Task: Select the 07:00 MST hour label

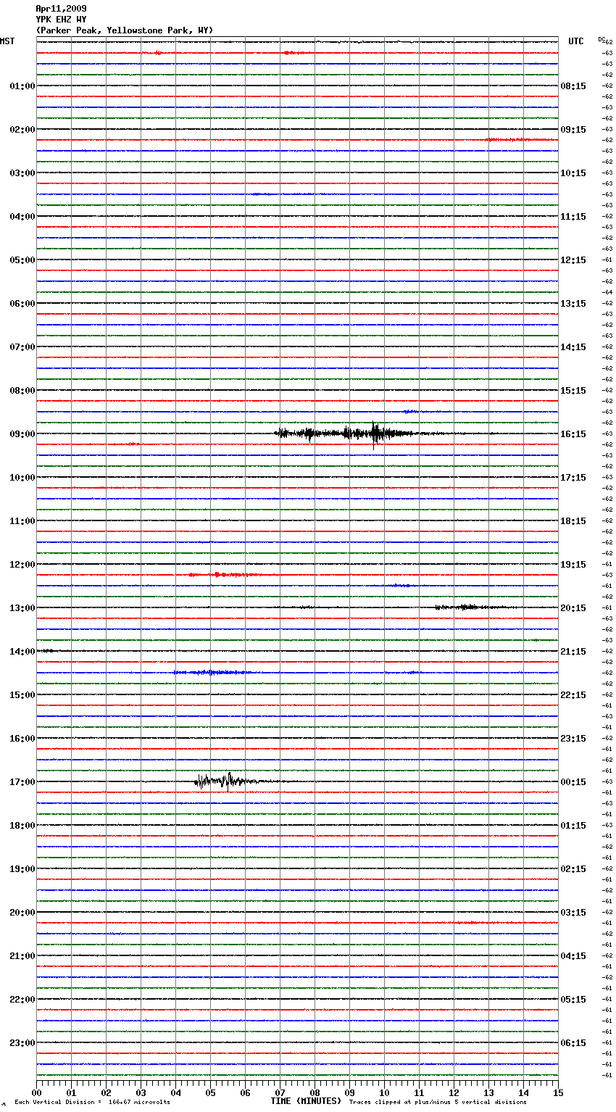Action: tap(22, 347)
